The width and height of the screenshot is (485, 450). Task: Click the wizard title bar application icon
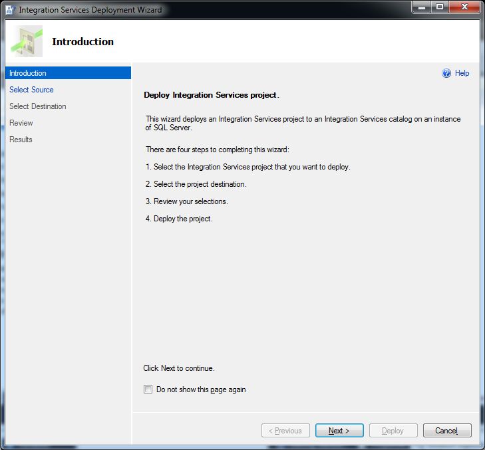click(10, 9)
